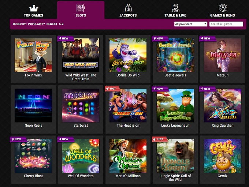This screenshot has height=187, width=249.
Task: Open the All providers dropdown
Action: click(x=191, y=24)
